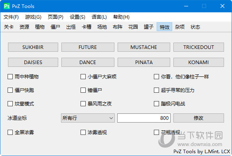
Task: Open the 文件(F) menu
Action: (x=11, y=17)
